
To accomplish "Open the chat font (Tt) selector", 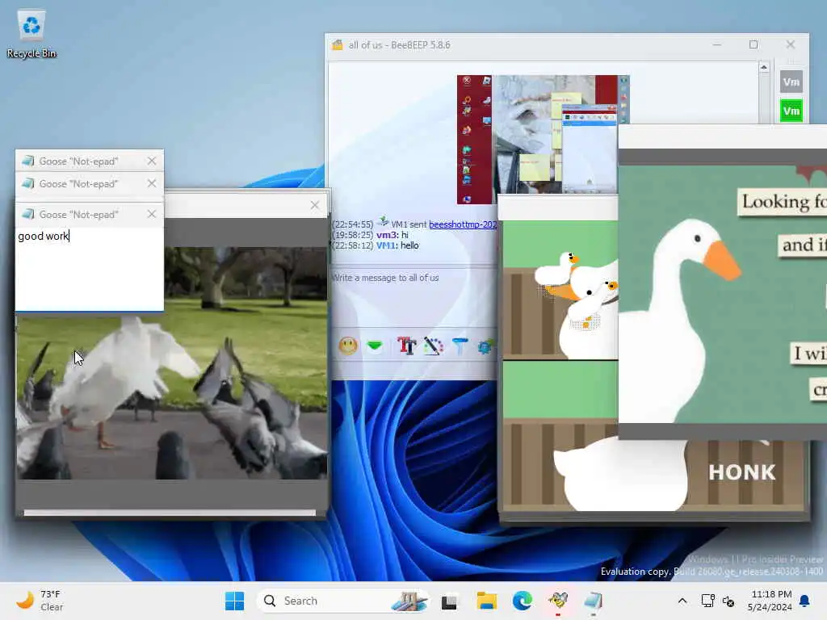I will [x=407, y=346].
